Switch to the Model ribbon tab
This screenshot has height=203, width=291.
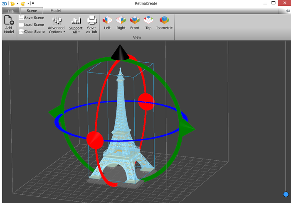pos(55,10)
